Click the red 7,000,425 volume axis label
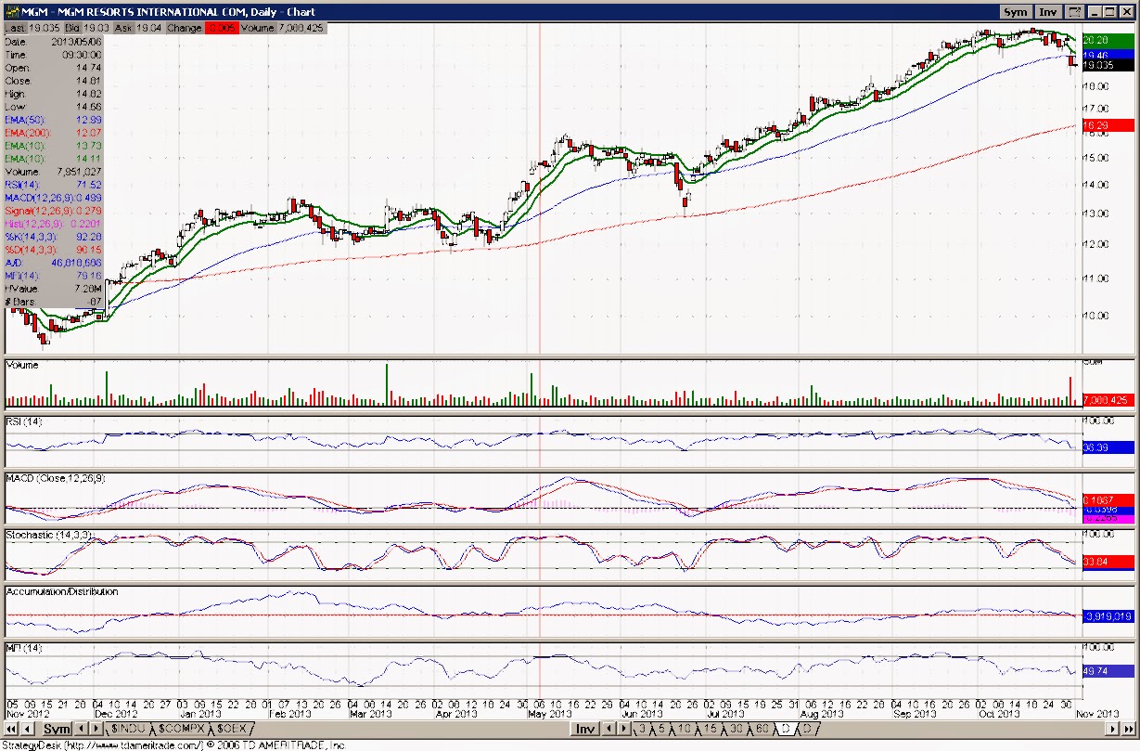The image size is (1140, 751). 1109,400
